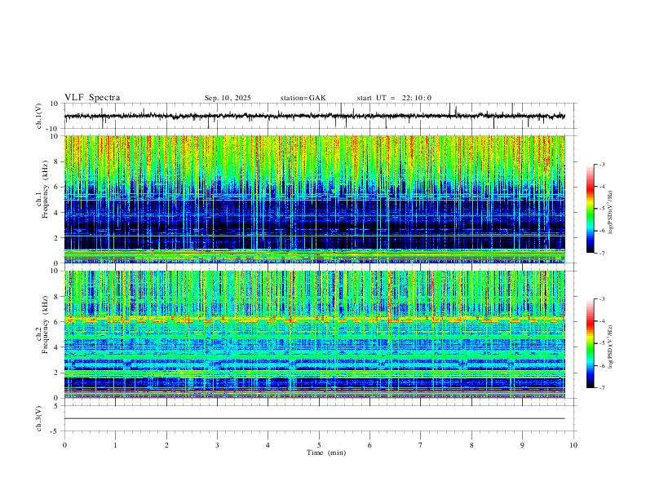The height and width of the screenshot is (499, 646).
Task: Click the "start UT = 22:10:0" header text
Action: [x=394, y=98]
